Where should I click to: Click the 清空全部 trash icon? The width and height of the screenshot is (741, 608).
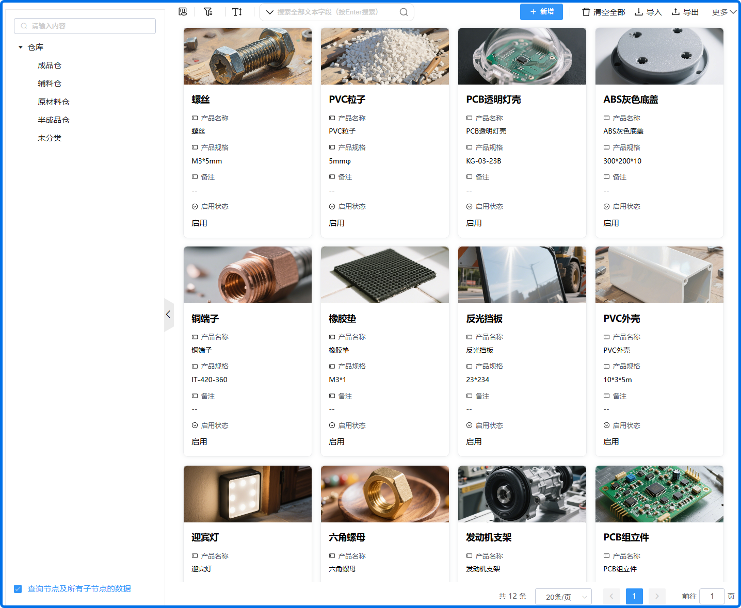pyautogui.click(x=586, y=12)
